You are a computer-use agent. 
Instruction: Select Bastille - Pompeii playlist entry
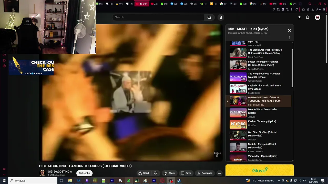(x=259, y=148)
